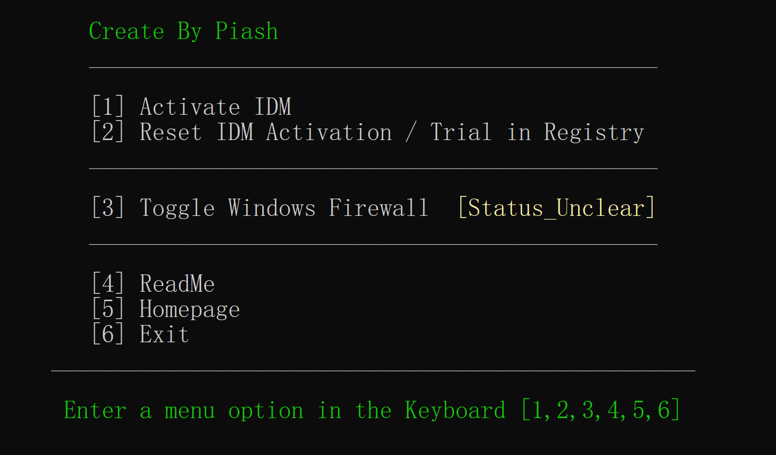Click the word 'Registry' in option 2

pyautogui.click(x=594, y=132)
